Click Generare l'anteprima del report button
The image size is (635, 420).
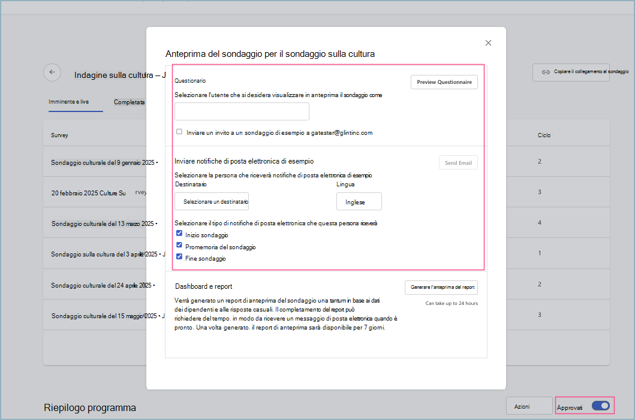coord(441,287)
